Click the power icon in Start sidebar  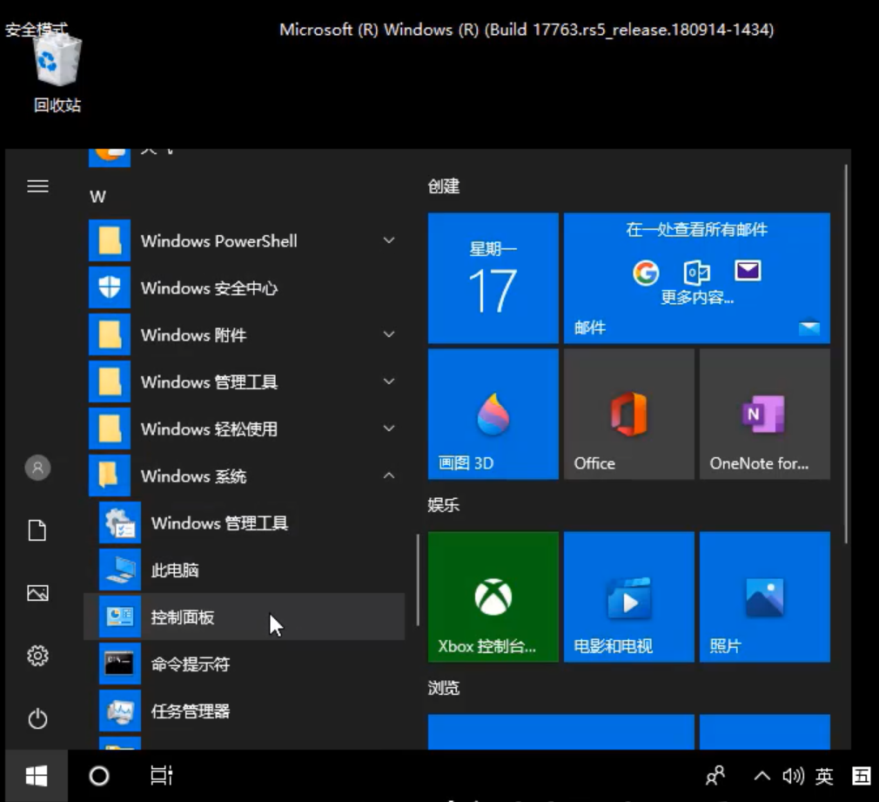[x=37, y=718]
